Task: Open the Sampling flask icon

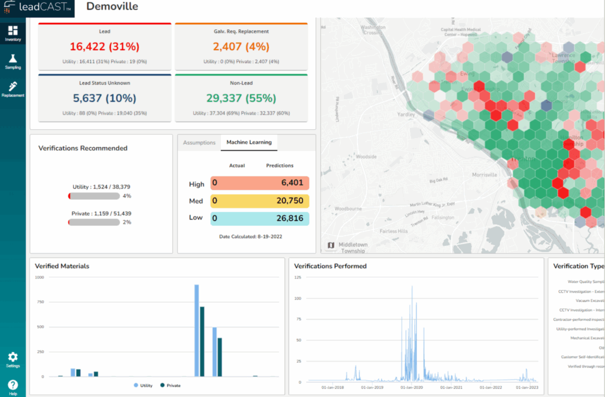Action: [12, 61]
